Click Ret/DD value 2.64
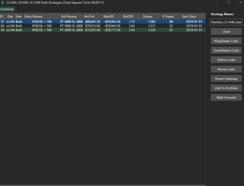 pyautogui.click(x=132, y=26)
